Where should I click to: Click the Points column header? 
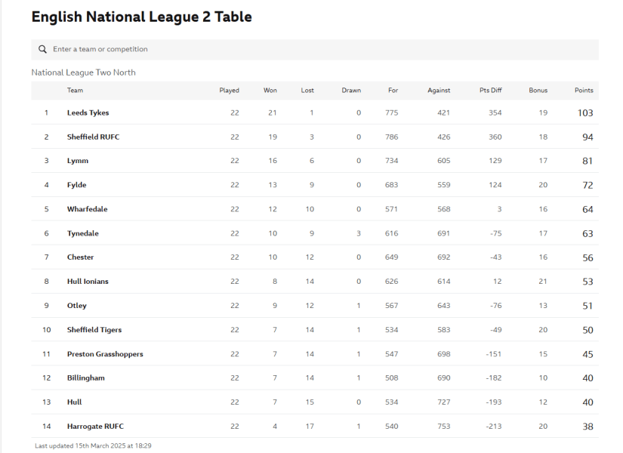pyautogui.click(x=584, y=91)
